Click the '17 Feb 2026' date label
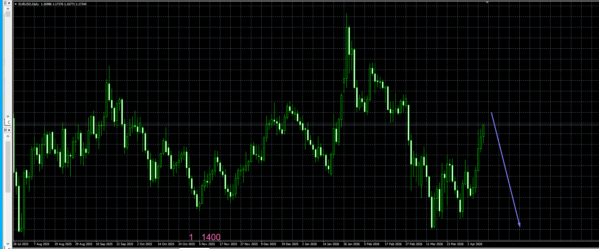The height and width of the screenshot is (249, 599). click(x=393, y=244)
